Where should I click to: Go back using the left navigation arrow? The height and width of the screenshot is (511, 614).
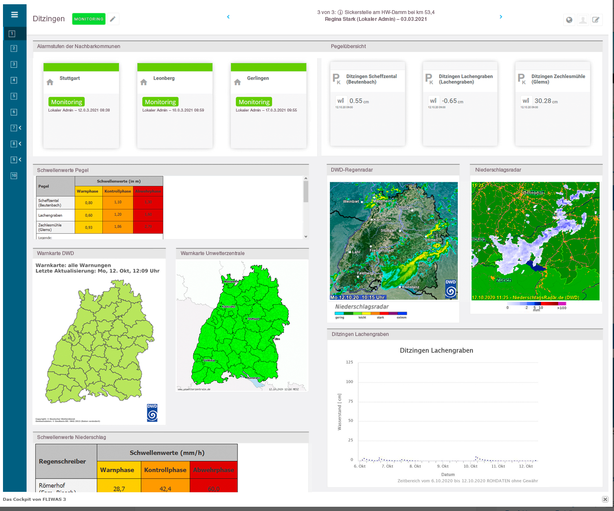pyautogui.click(x=228, y=16)
